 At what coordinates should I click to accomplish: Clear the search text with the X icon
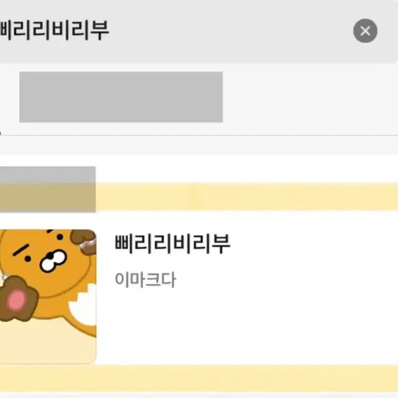[x=365, y=30]
